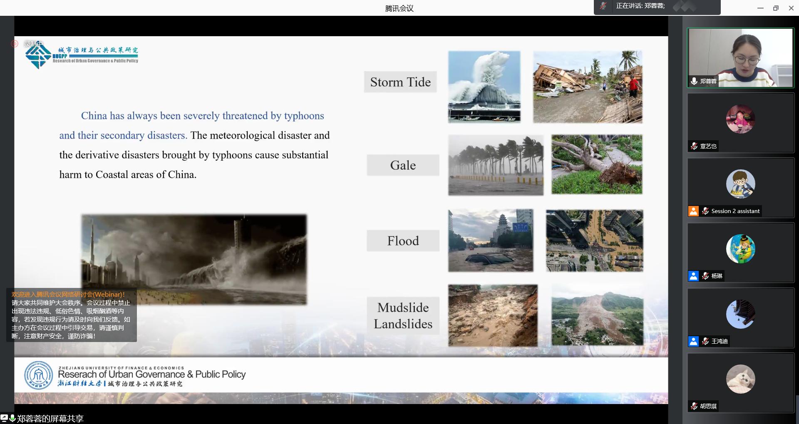Image resolution: width=799 pixels, height=424 pixels.
Task: Click the Mudslide Landslides label on slide
Action: point(403,315)
